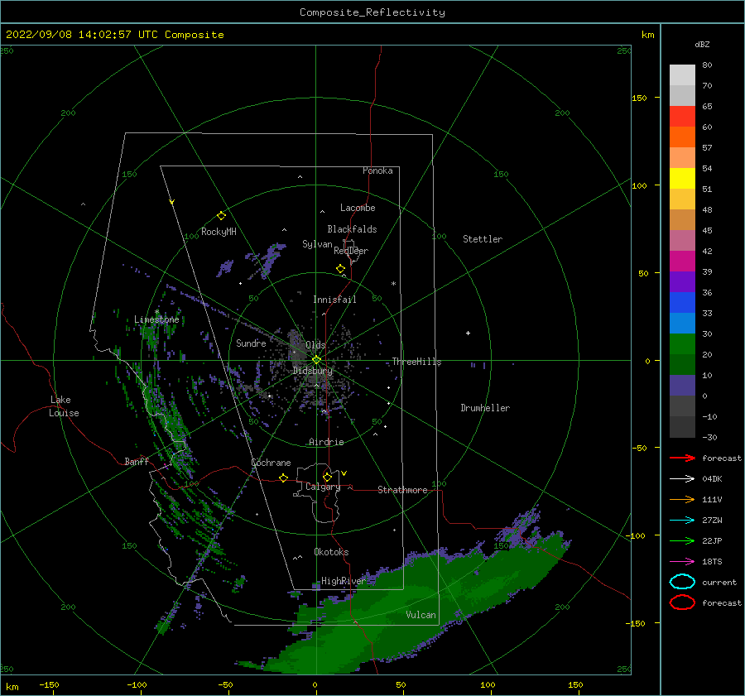Click yellow diamond marker near RockyMH
The height and width of the screenshot is (696, 745).
(221, 216)
